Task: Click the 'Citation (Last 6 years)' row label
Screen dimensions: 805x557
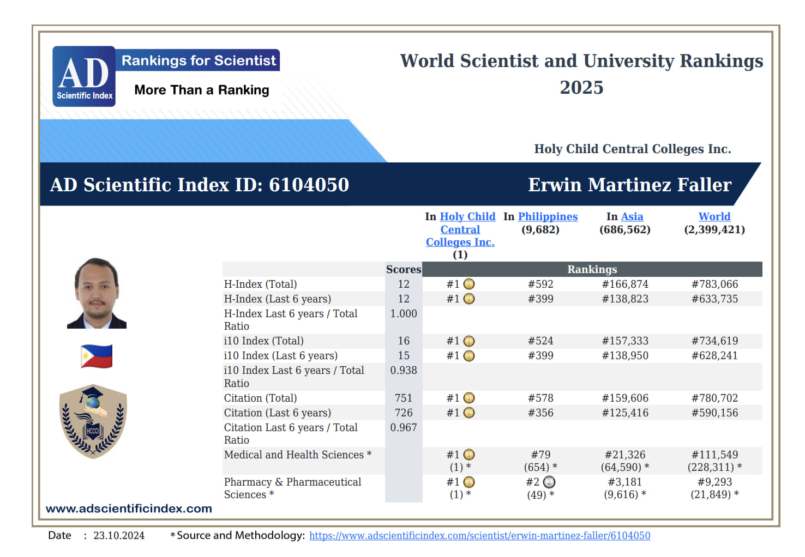Action: [278, 413]
